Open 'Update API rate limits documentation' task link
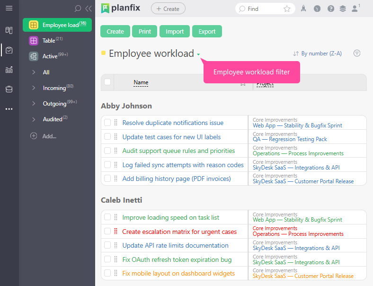Viewport: 373px width, 286px height. (175, 245)
